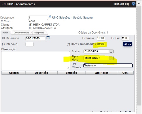Click the FND0001 - Apontamentos title

click(x=18, y=4)
